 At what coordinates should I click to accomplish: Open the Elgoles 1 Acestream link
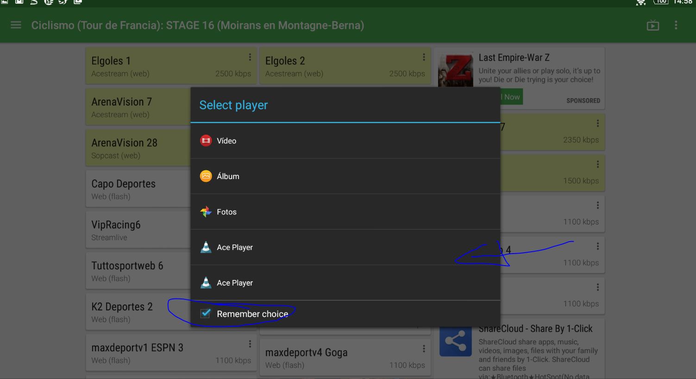171,66
